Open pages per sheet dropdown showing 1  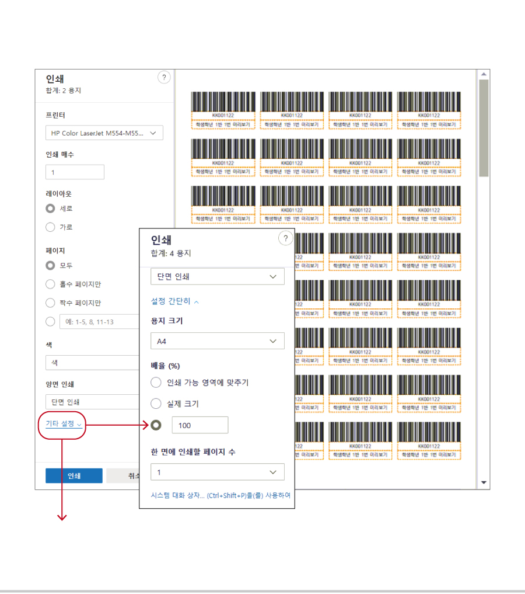coord(218,472)
